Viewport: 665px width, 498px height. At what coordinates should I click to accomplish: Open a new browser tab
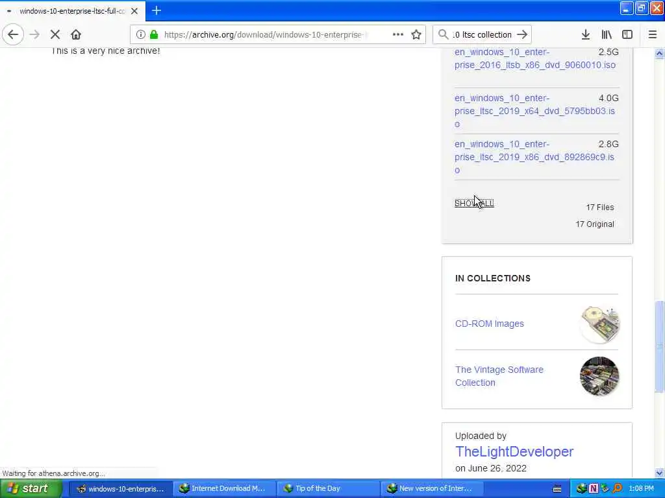click(x=157, y=10)
